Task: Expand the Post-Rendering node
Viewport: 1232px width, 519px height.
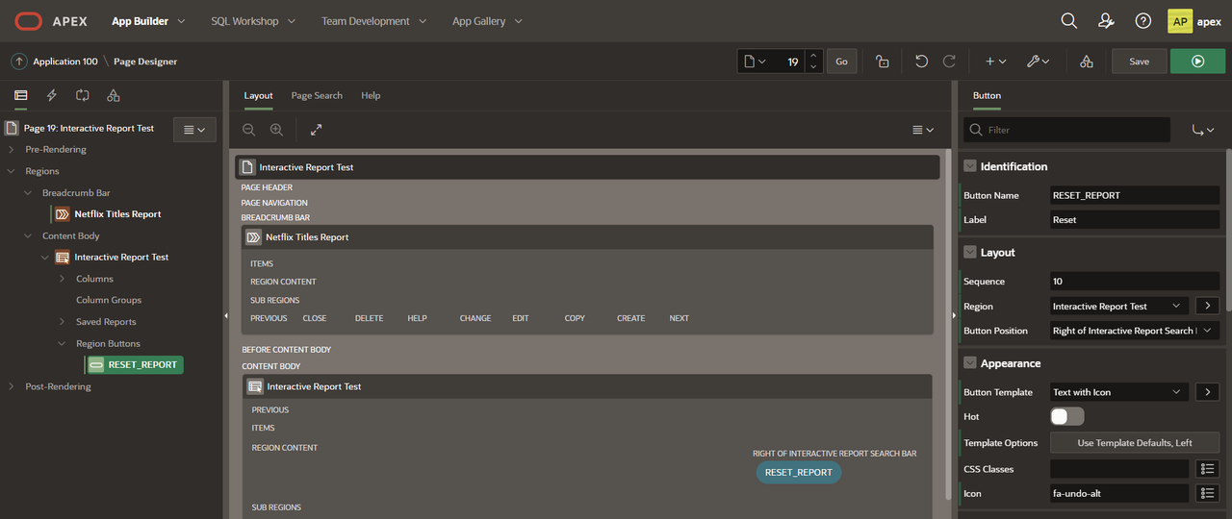Action: point(11,386)
